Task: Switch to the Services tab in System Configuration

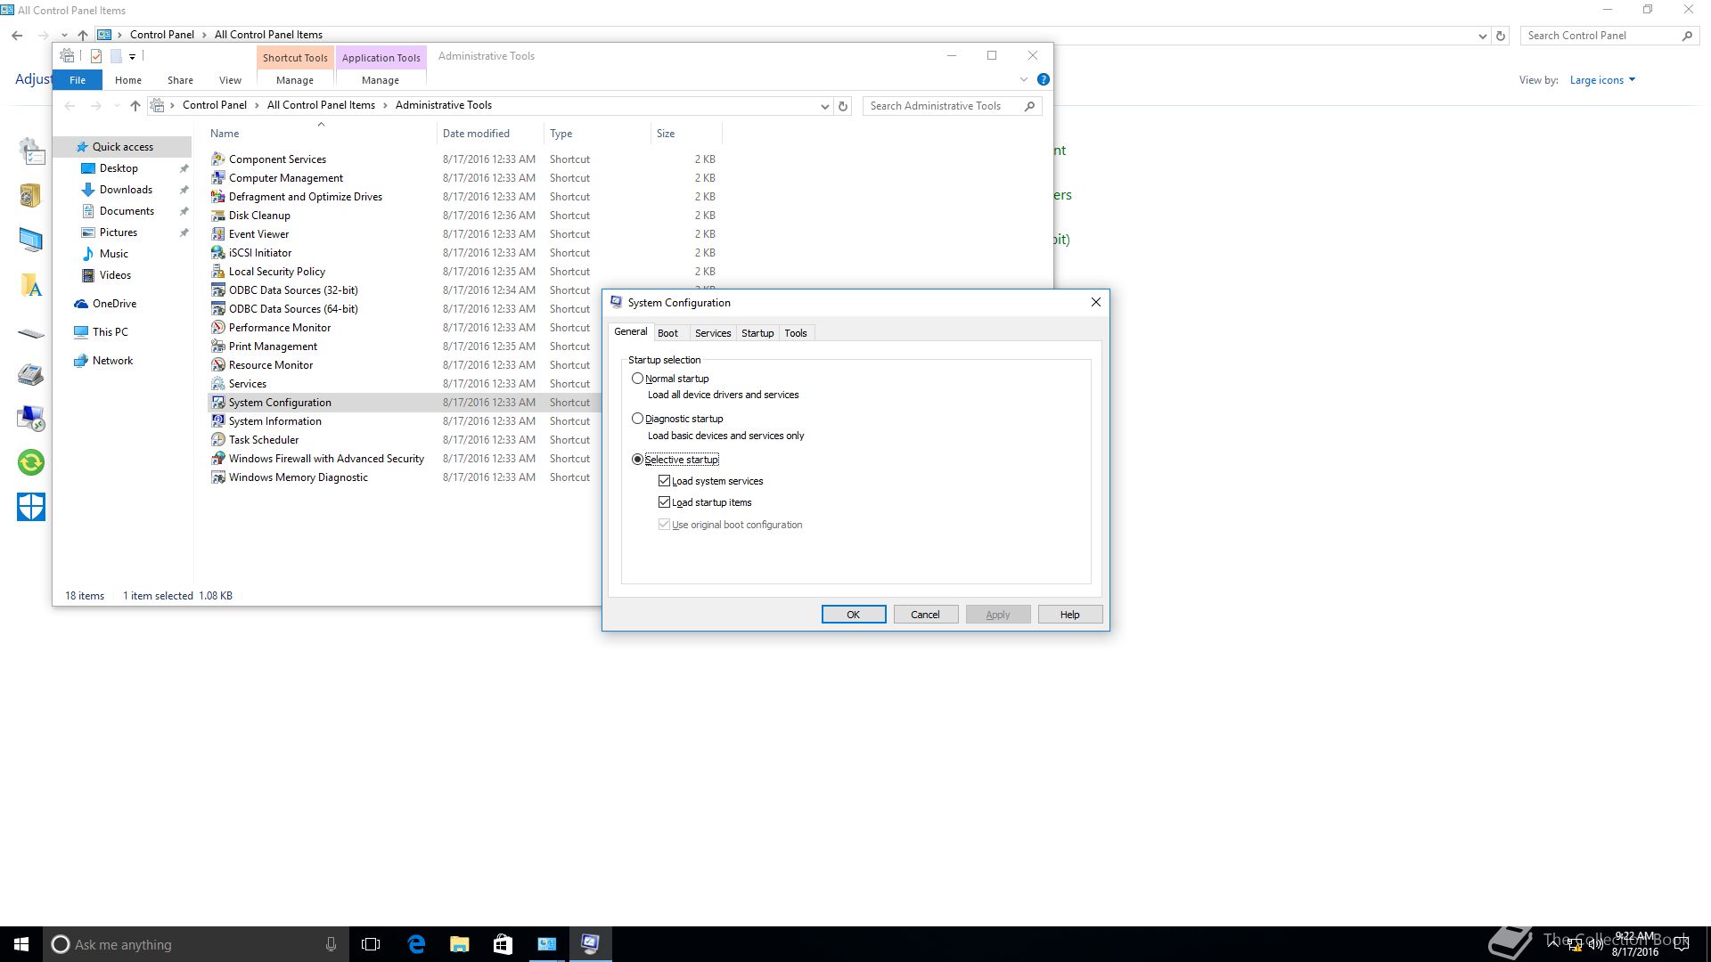Action: [713, 333]
